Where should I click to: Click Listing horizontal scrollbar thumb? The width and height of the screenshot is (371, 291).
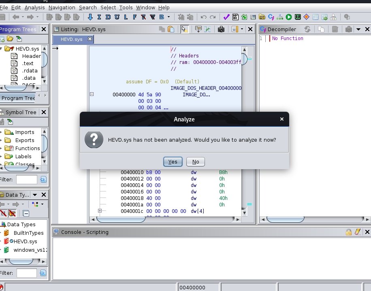click(x=121, y=220)
